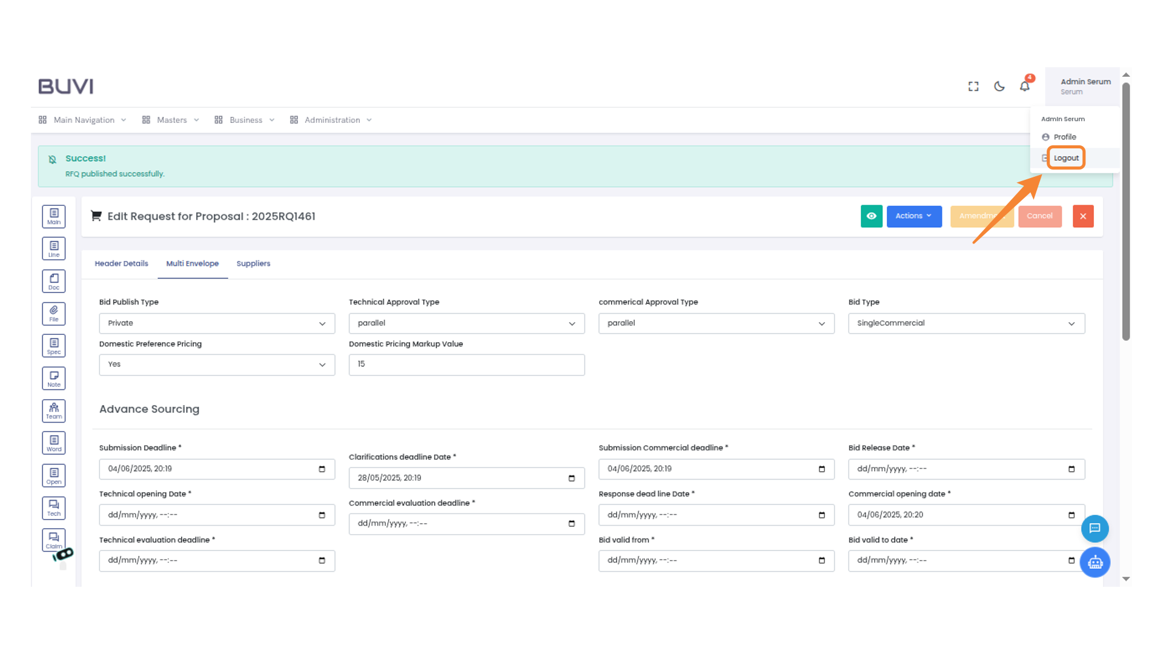Click the green eye preview button

coord(871,216)
